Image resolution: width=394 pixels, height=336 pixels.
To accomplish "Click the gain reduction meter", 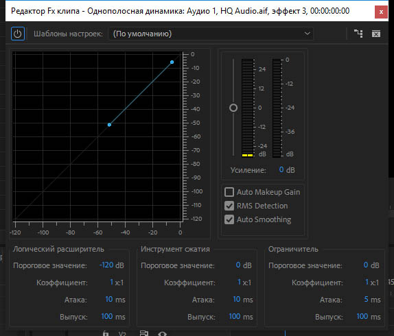I will (277, 108).
